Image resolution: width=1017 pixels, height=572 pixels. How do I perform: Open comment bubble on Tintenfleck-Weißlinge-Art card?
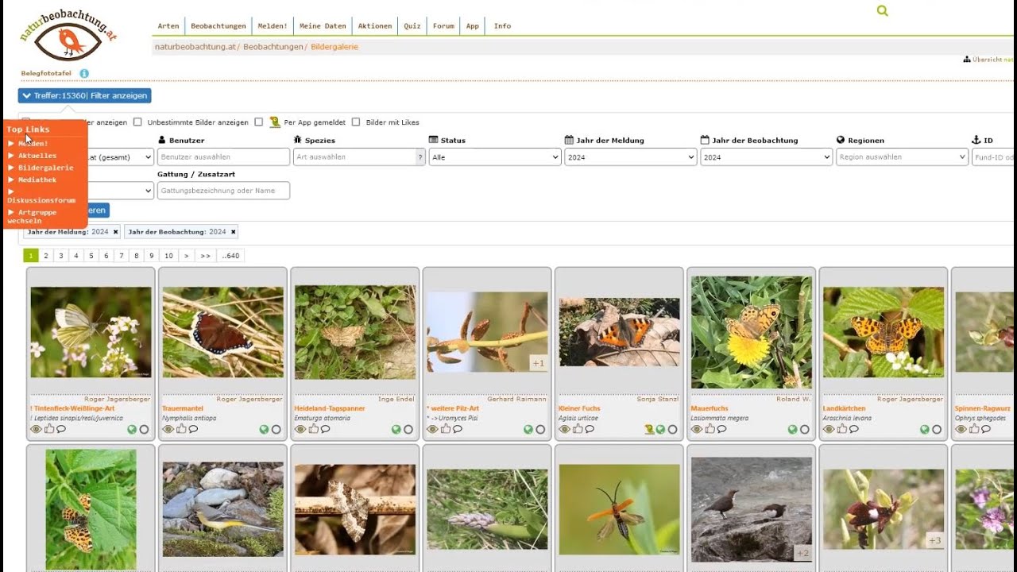(61, 429)
